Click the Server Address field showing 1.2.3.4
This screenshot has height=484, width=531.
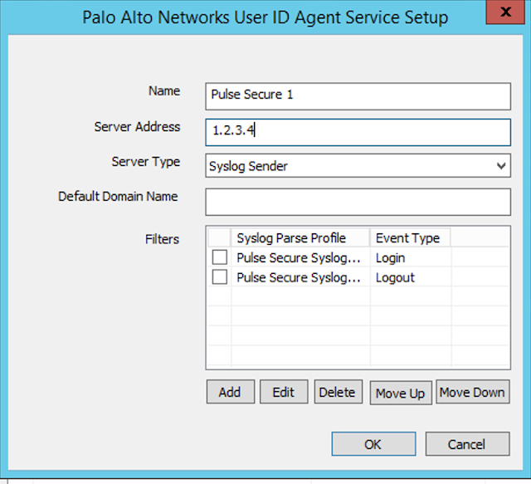pyautogui.click(x=358, y=132)
